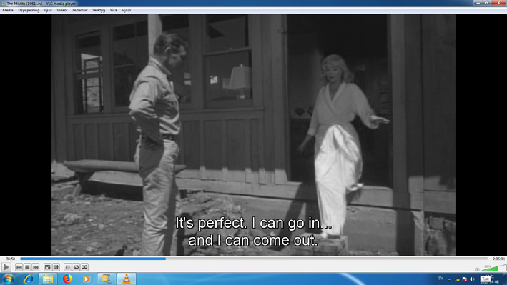507x285 pixels.
Task: Open the Media menu
Action: [8, 10]
